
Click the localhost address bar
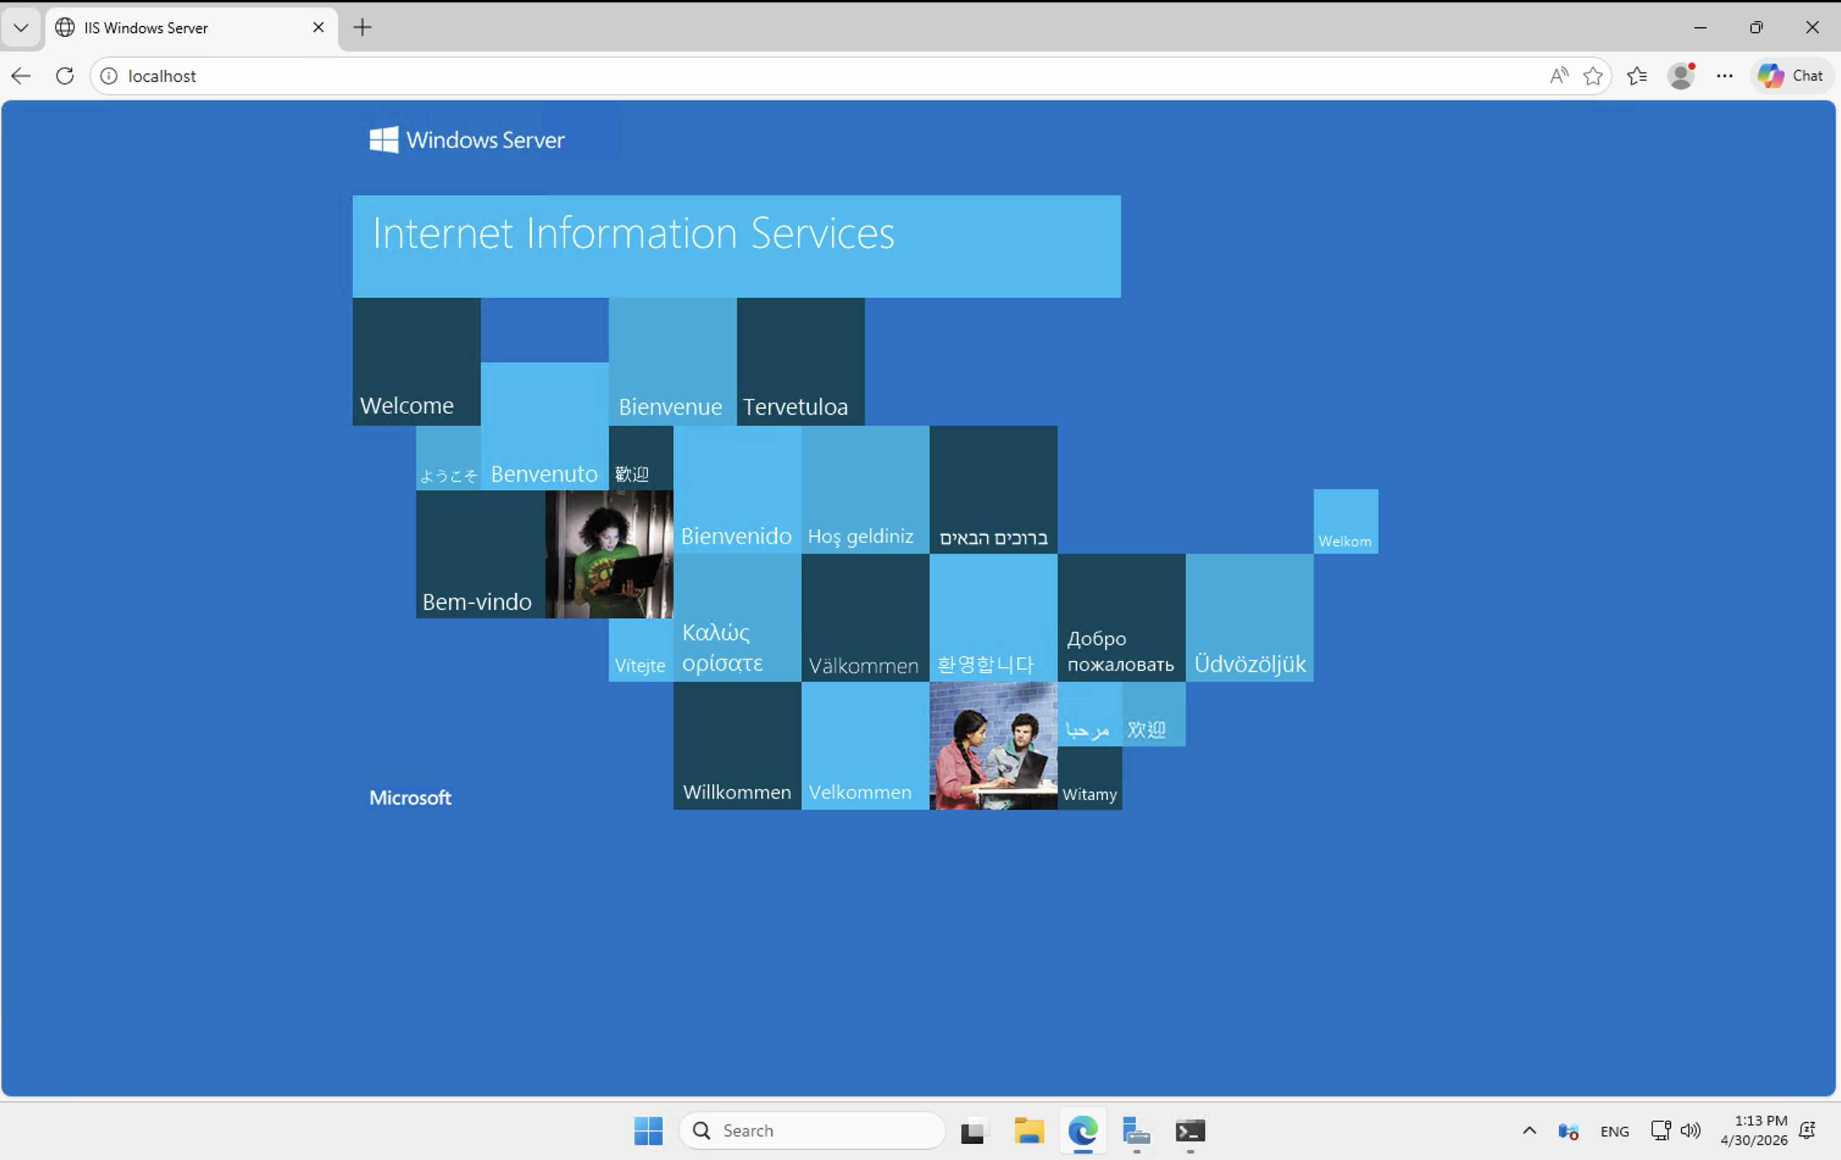click(x=764, y=76)
